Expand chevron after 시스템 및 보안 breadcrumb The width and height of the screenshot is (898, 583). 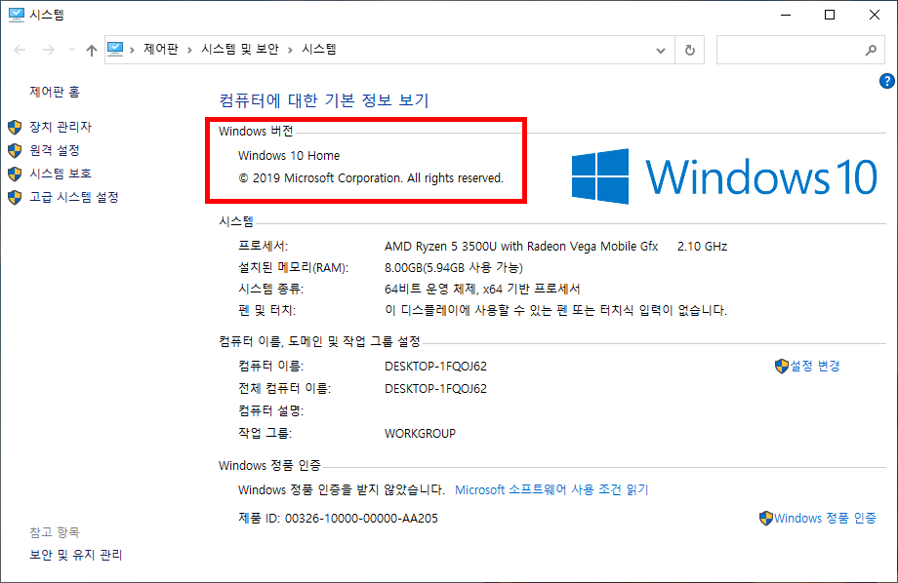(290, 50)
